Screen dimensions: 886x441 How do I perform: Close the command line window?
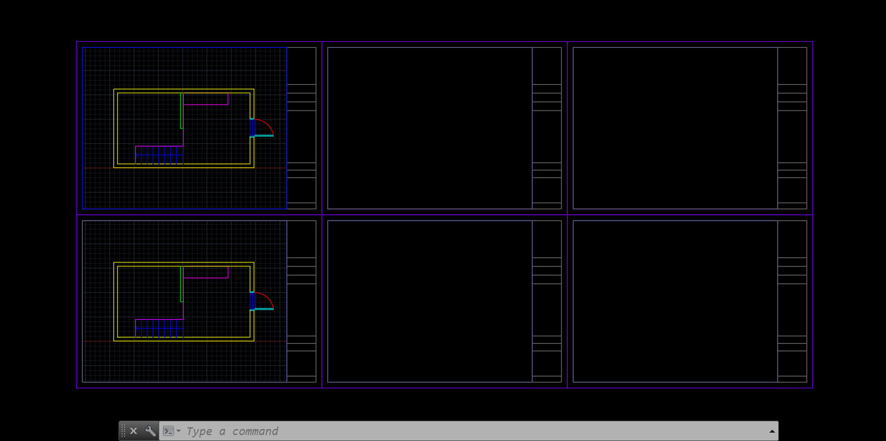click(133, 431)
